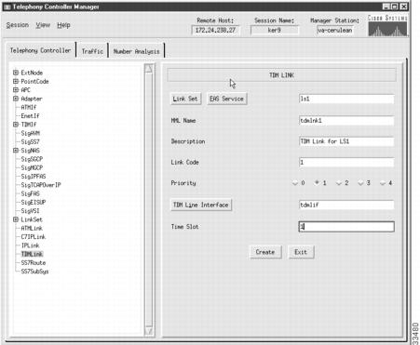Minimize the Telephony Controller Manager window

[x=386, y=7]
